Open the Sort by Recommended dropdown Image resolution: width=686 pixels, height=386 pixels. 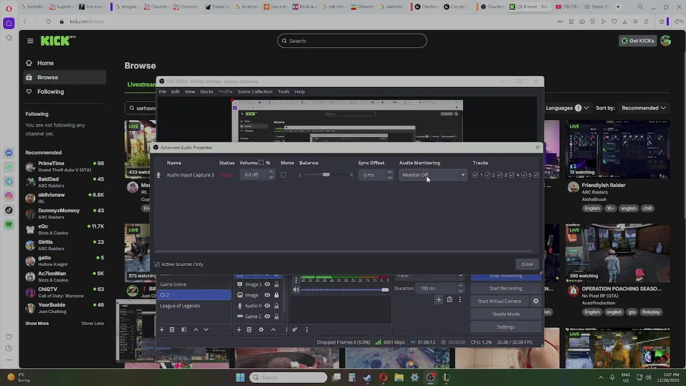(644, 108)
